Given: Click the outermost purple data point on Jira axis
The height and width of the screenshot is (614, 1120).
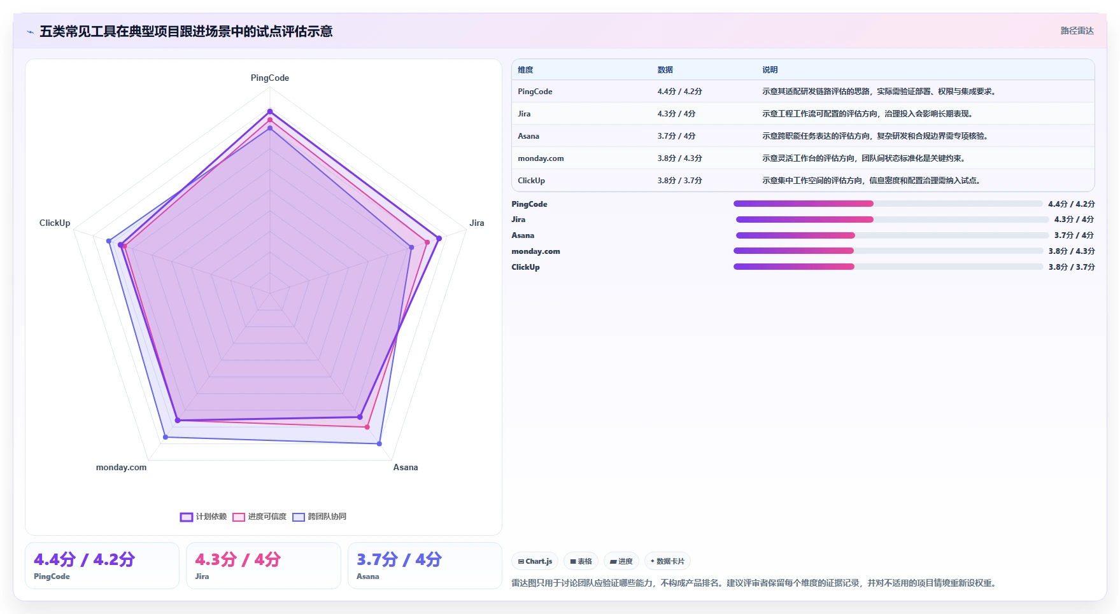Looking at the screenshot, I should pos(439,239).
